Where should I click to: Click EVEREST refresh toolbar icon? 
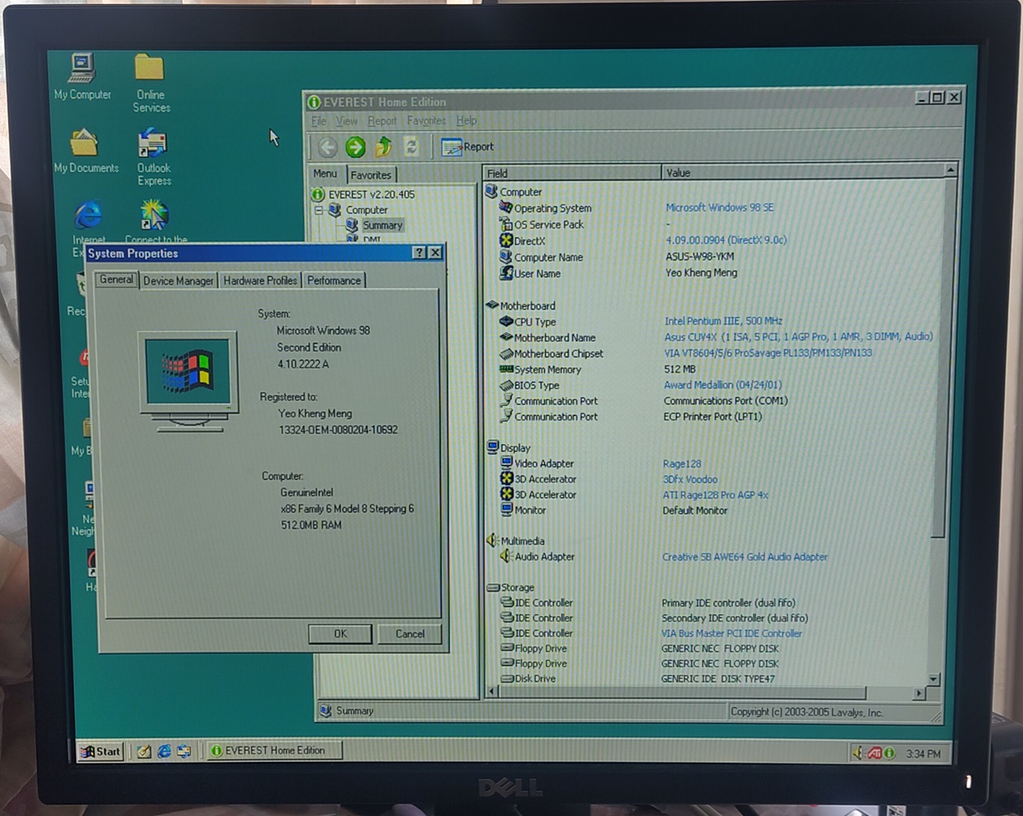click(411, 147)
